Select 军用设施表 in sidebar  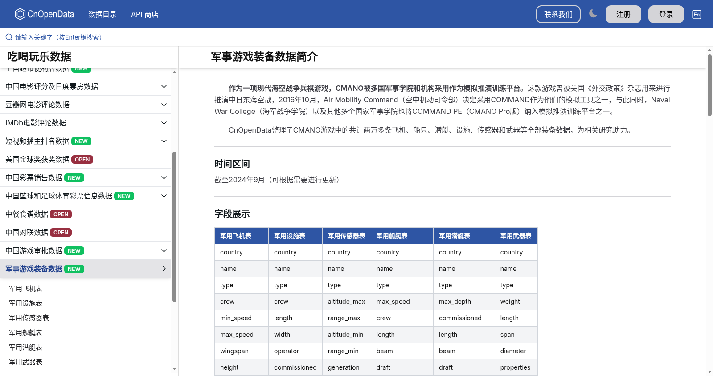coord(26,303)
